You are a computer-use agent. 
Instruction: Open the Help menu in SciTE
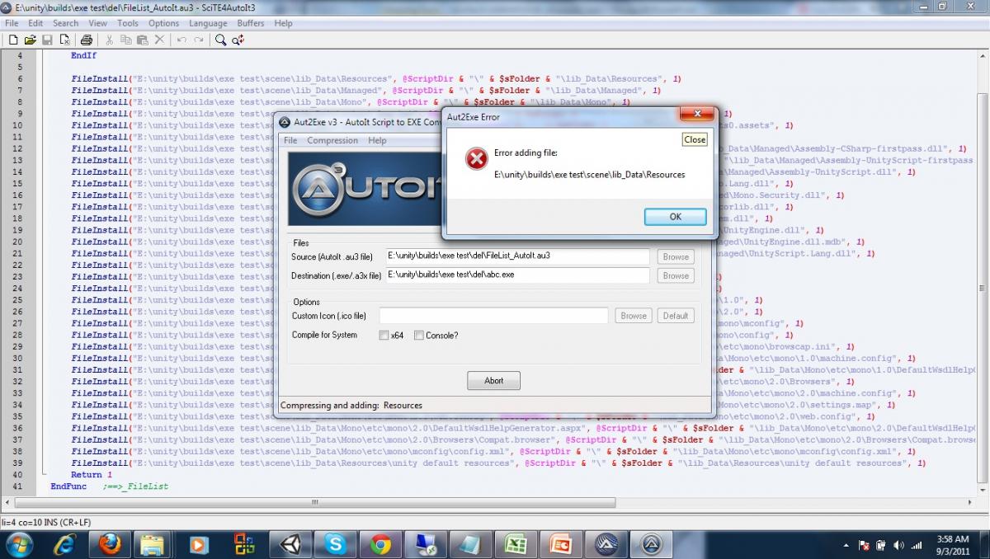(x=284, y=23)
